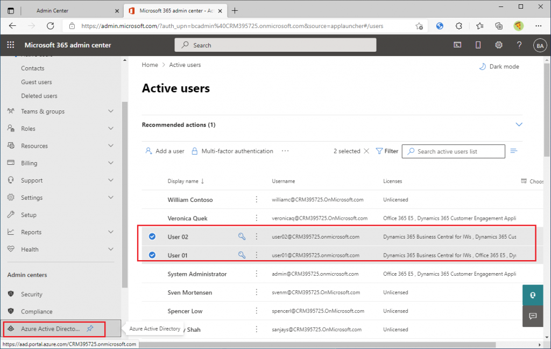Image resolution: width=551 pixels, height=349 pixels.
Task: Open more actions for Spencer Low
Action: pos(257,311)
